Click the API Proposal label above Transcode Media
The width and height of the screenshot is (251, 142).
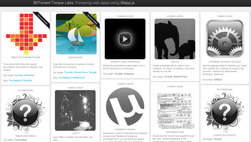coord(25,91)
